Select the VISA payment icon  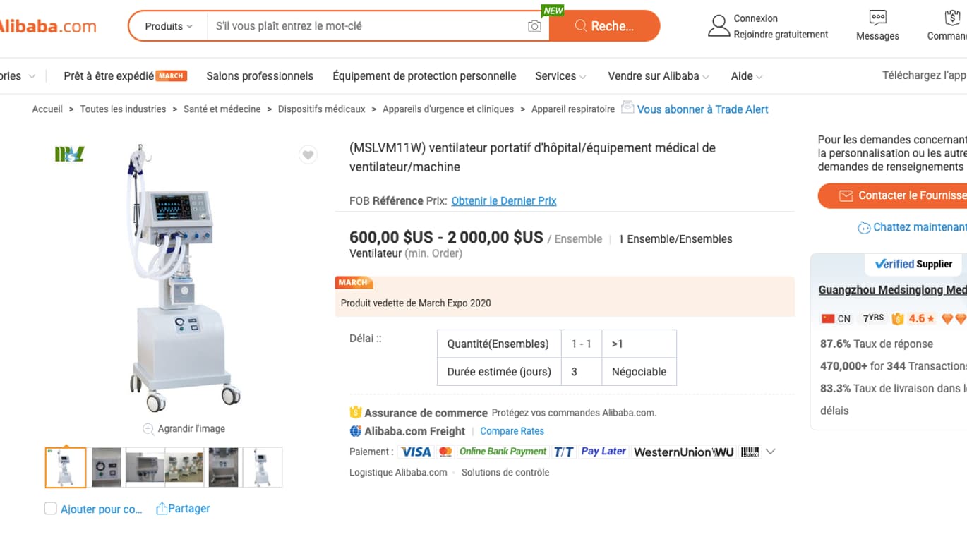point(416,452)
